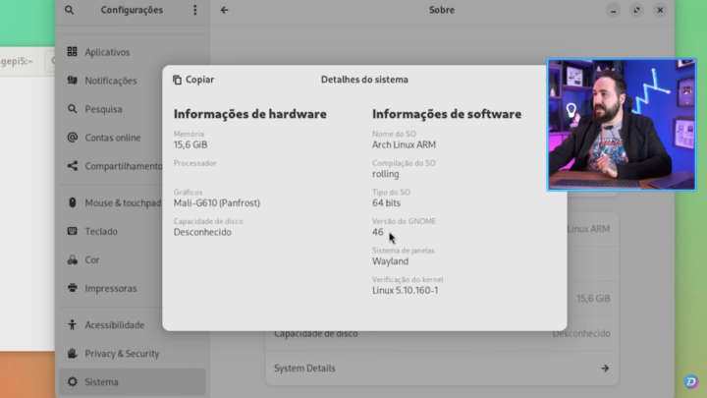707x398 pixels.
Task: Select Sistema in the sidebar
Action: point(133,381)
